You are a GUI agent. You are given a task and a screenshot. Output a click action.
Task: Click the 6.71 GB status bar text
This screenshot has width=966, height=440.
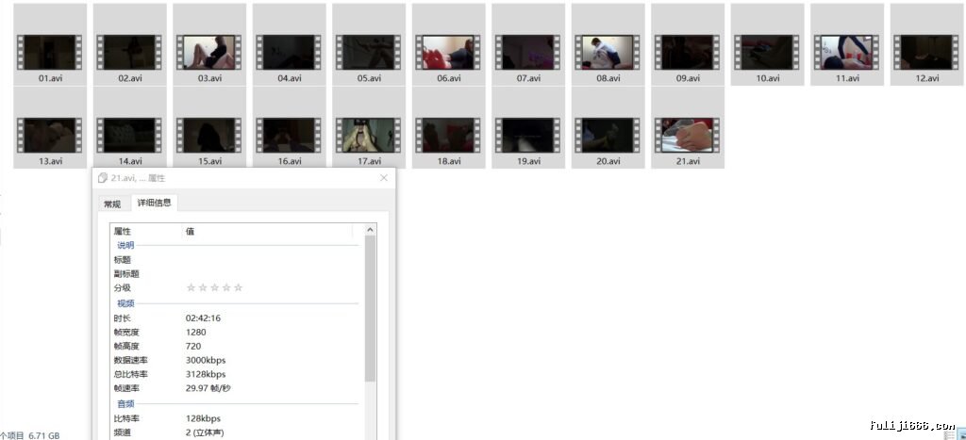[43, 435]
